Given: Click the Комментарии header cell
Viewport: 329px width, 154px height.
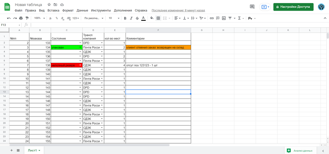Looking at the screenshot, I should click(x=158, y=36).
